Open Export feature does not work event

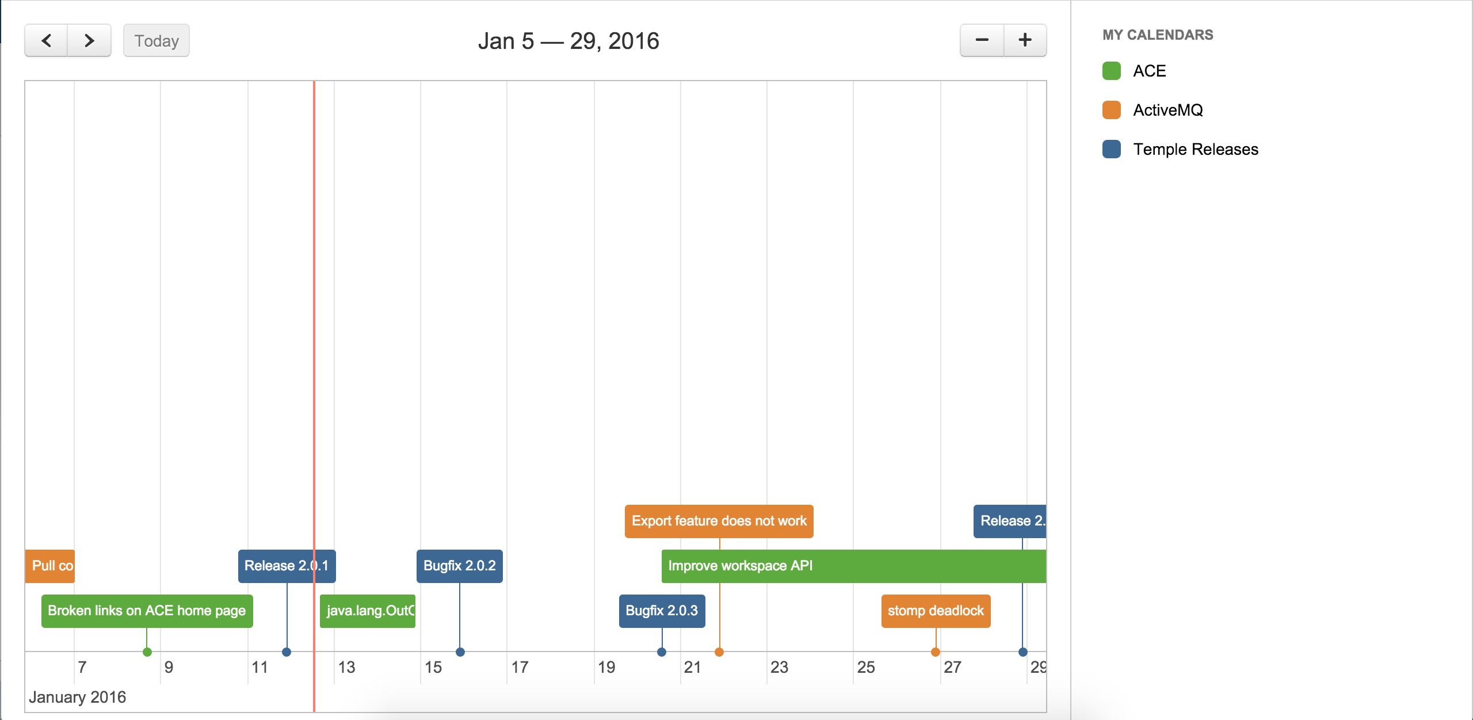pos(719,521)
